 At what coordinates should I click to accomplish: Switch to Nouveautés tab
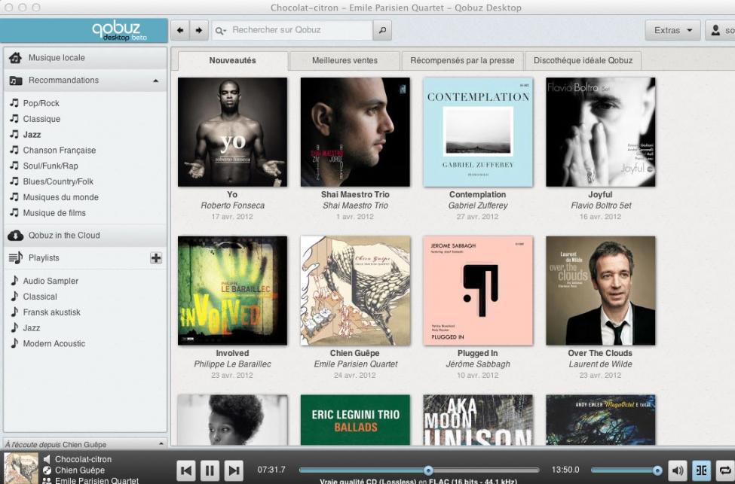pos(232,61)
